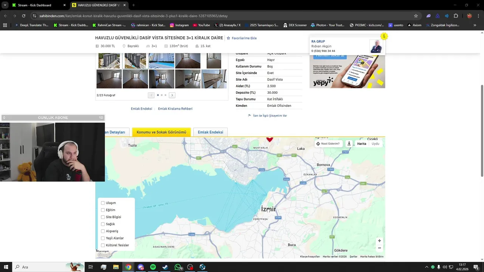The image size is (484, 272).
Task: Open the Instagram bookmark
Action: tap(179, 25)
